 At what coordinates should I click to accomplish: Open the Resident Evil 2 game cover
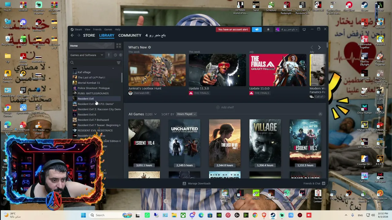click(x=305, y=143)
